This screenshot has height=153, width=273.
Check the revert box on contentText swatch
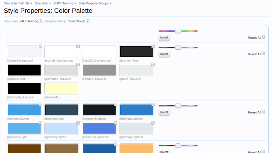point(153,46)
